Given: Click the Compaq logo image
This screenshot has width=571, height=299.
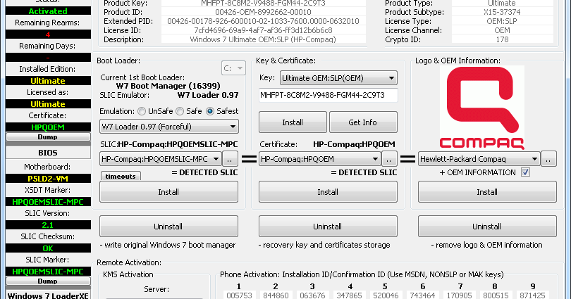Looking at the screenshot, I should [481, 108].
